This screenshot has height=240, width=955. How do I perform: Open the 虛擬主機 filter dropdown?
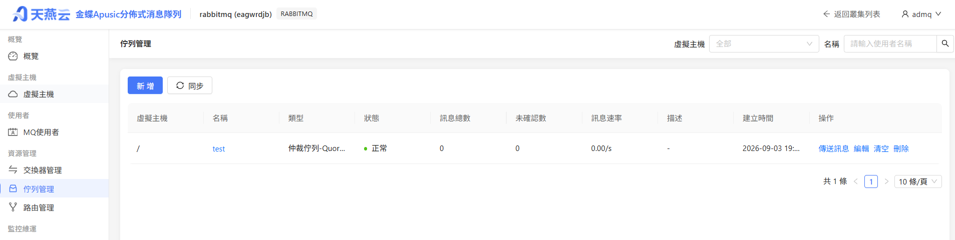[764, 43]
